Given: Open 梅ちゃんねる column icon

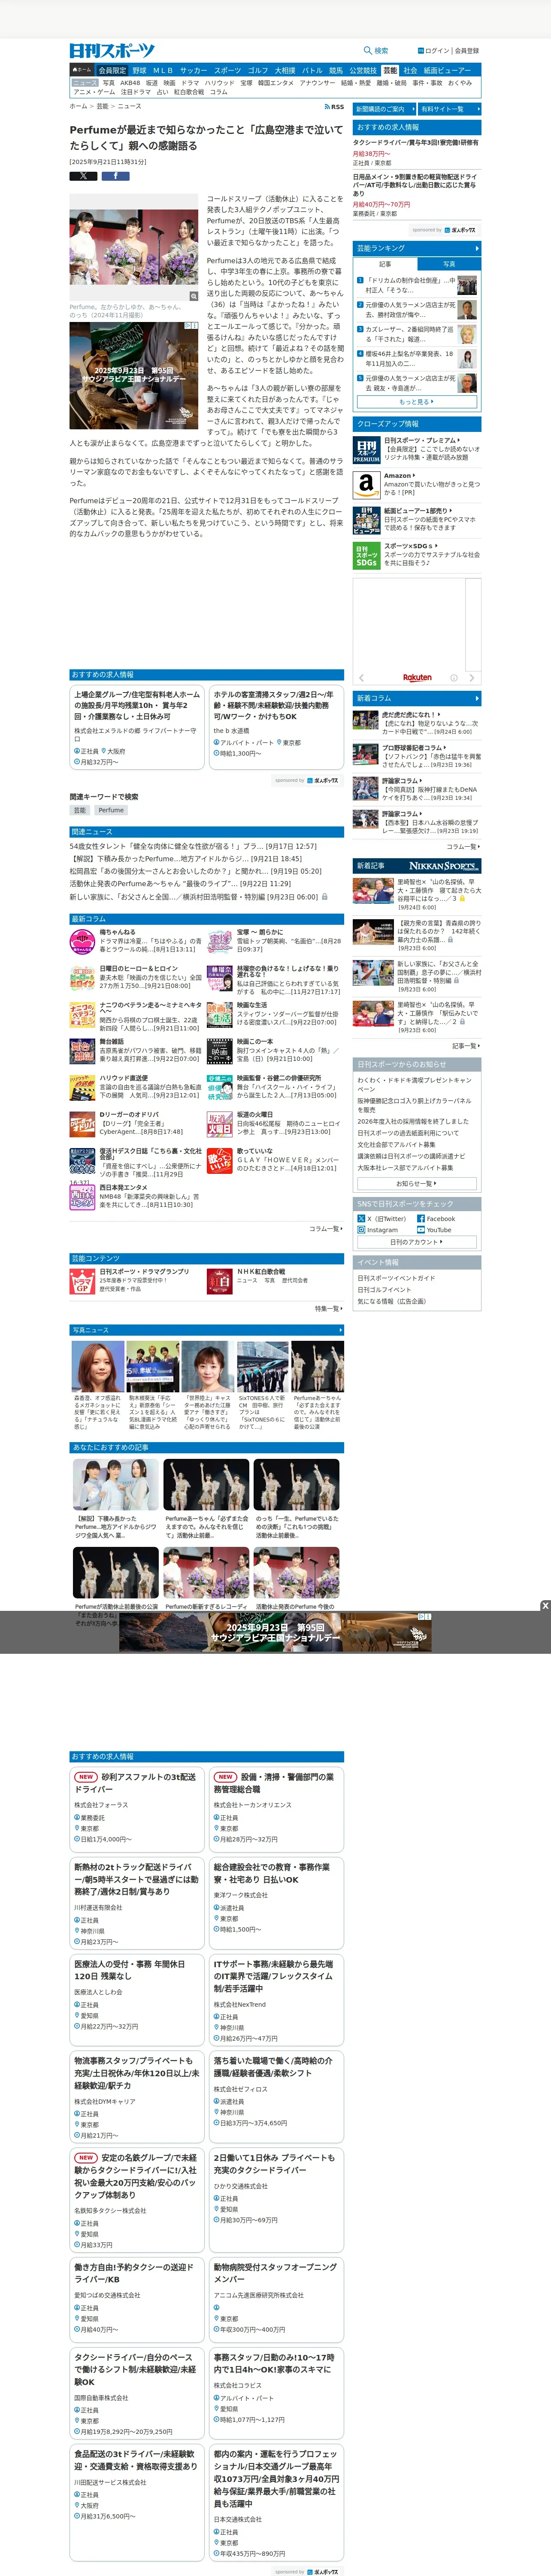Looking at the screenshot, I should (83, 941).
